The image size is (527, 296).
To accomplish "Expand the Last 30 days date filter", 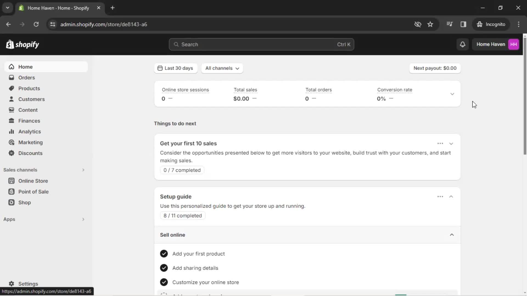I will click(176, 68).
